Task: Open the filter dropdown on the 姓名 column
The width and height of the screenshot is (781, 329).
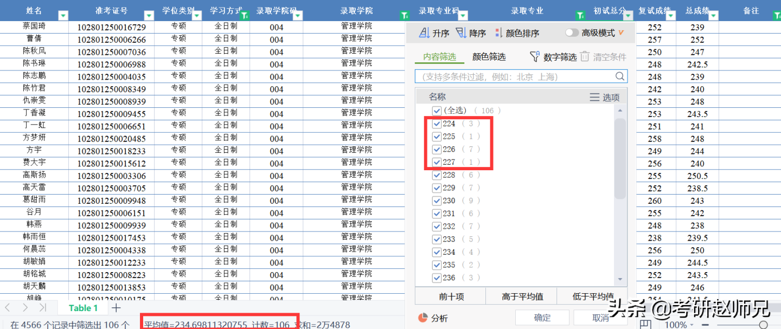Action: [63, 15]
